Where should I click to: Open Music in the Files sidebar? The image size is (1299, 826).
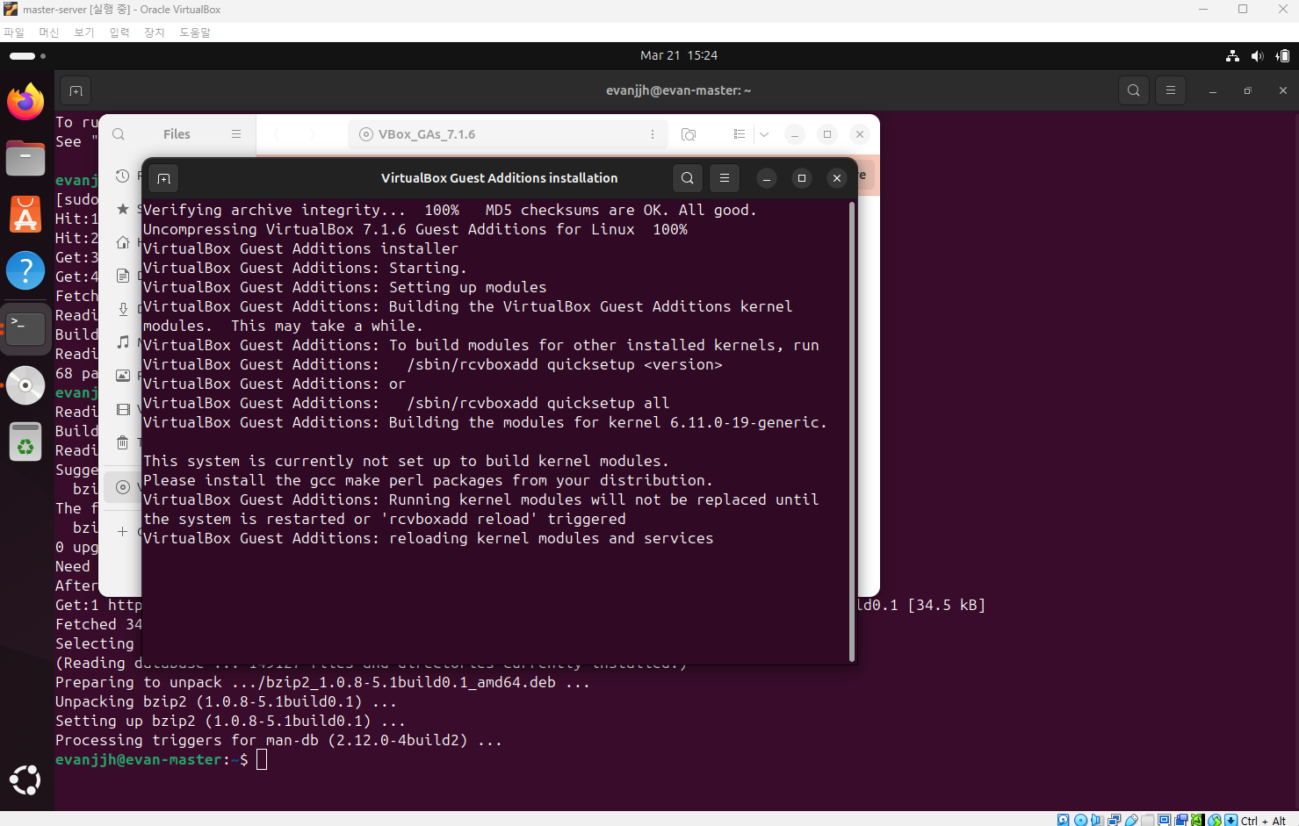pos(123,341)
